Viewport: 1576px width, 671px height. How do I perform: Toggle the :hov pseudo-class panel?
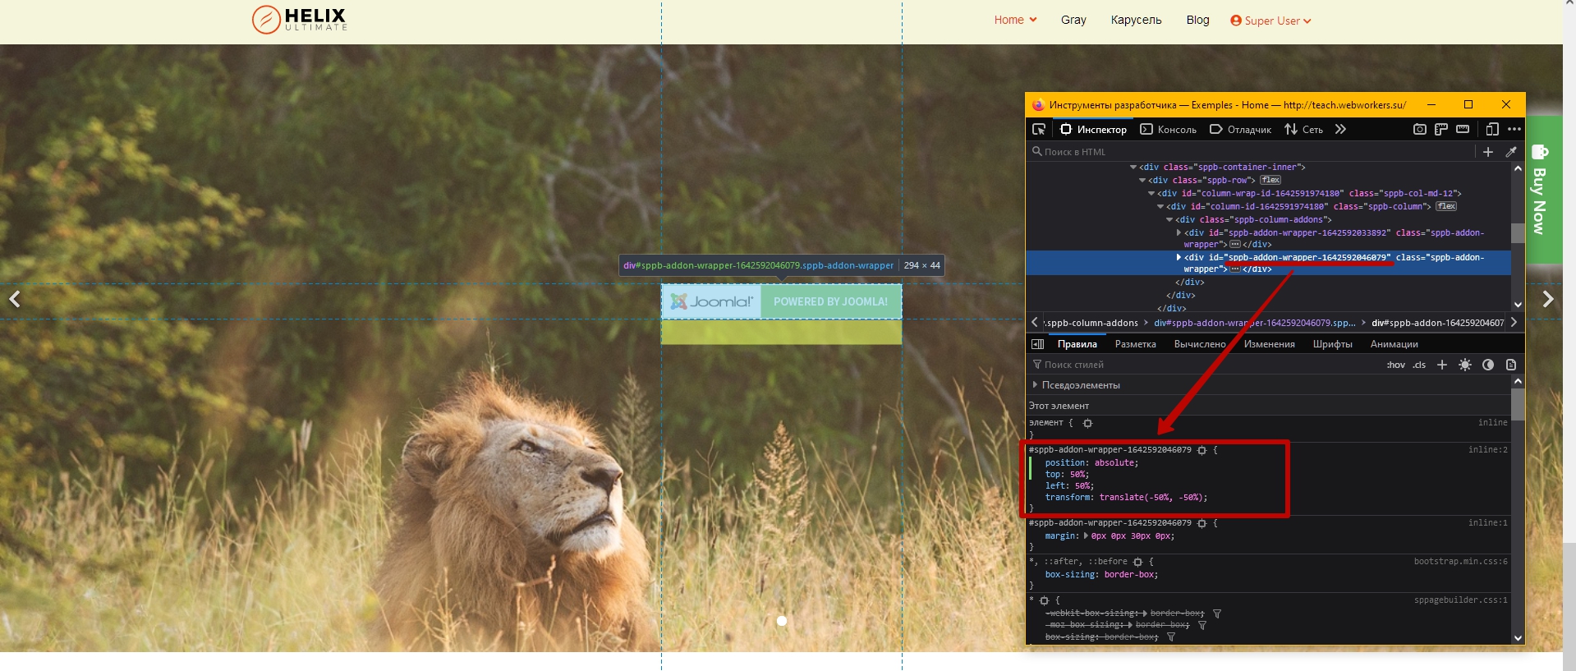pos(1395,365)
